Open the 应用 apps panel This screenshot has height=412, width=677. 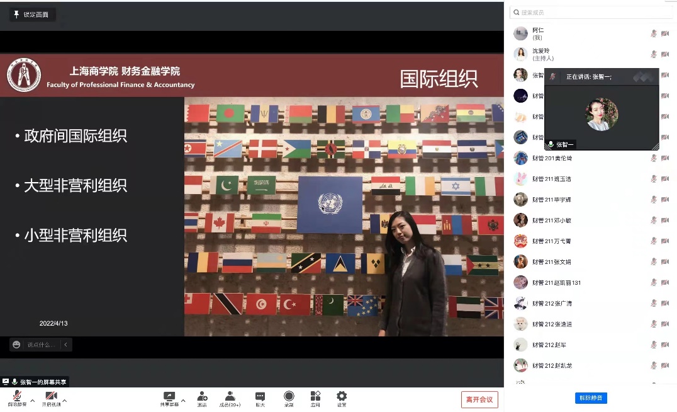[315, 396]
